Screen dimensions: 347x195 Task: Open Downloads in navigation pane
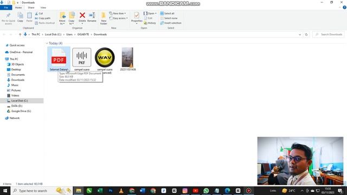pos(18,80)
